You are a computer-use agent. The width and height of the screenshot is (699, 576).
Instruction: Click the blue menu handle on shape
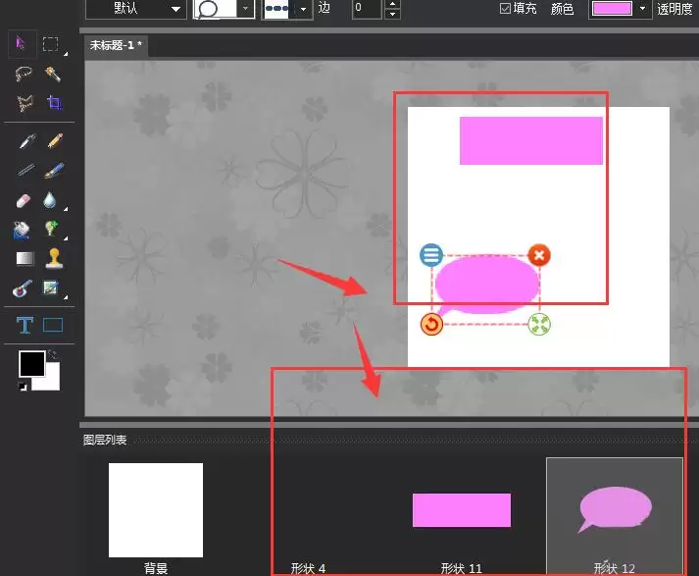tap(431, 256)
